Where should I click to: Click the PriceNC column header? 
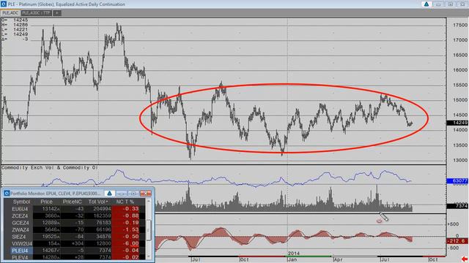[x=72, y=202]
